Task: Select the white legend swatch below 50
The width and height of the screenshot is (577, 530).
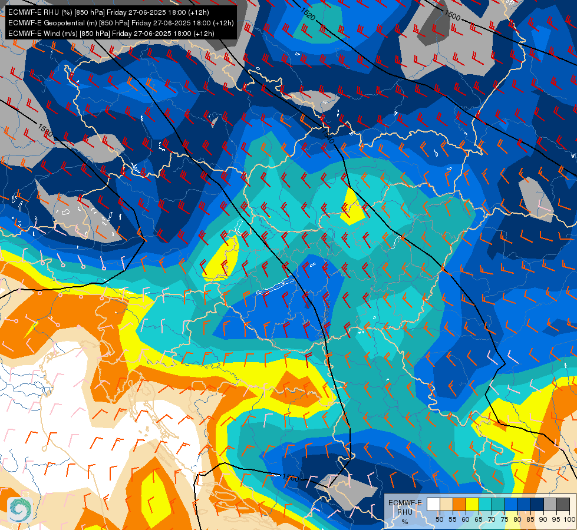Action: point(433,504)
